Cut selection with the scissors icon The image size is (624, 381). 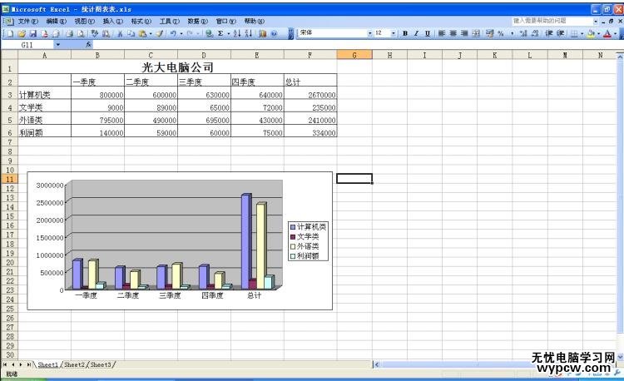119,34
